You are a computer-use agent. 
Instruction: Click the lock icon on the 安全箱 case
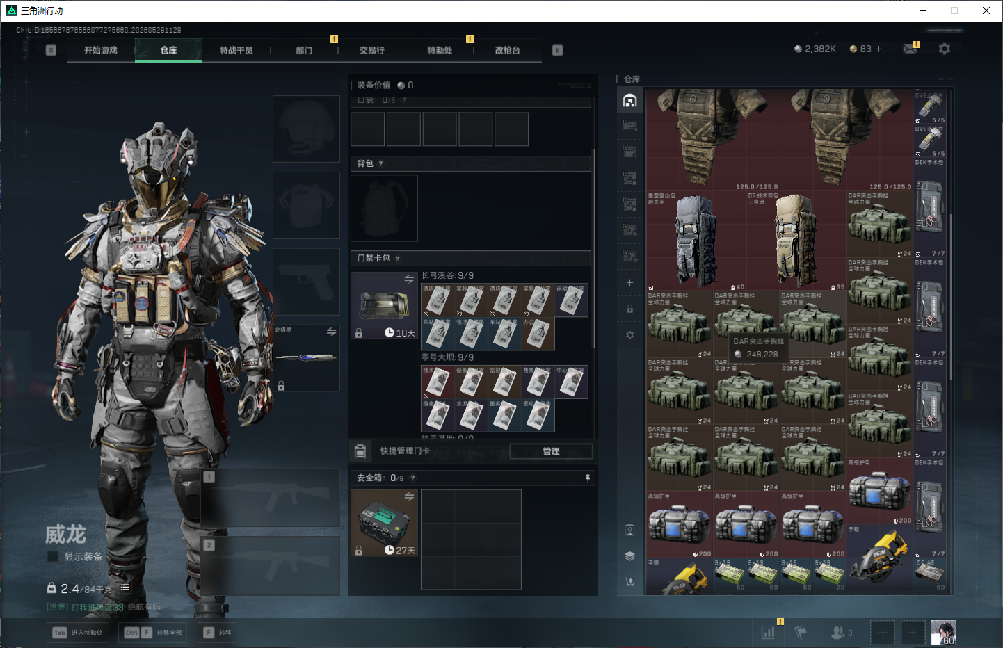point(359,550)
